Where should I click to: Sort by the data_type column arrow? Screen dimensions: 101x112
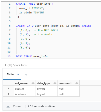pyautogui.click(x=55, y=83)
